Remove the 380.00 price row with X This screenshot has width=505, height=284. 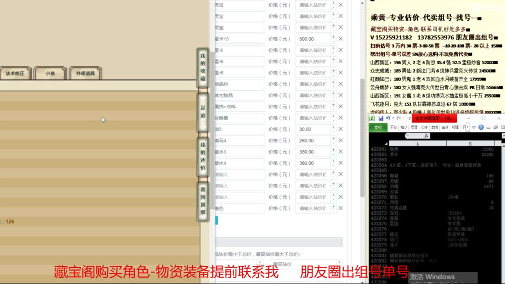click(x=340, y=163)
